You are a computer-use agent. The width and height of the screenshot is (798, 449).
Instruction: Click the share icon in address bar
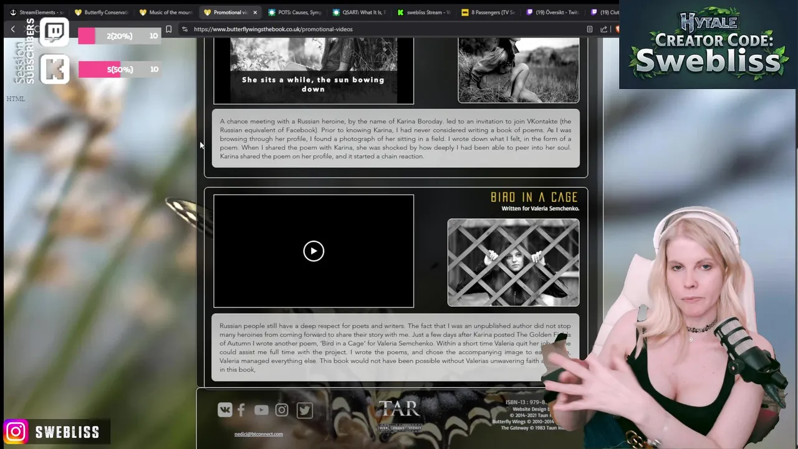(x=603, y=29)
